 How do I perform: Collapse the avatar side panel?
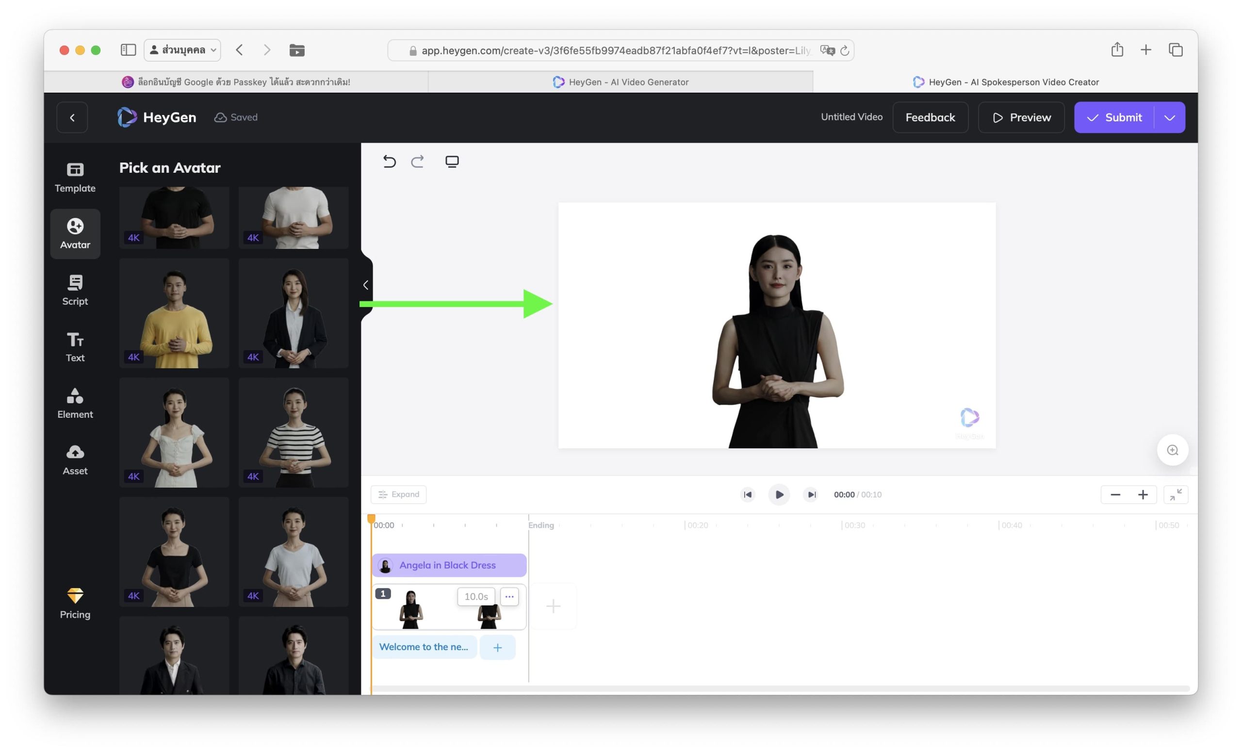click(x=366, y=285)
